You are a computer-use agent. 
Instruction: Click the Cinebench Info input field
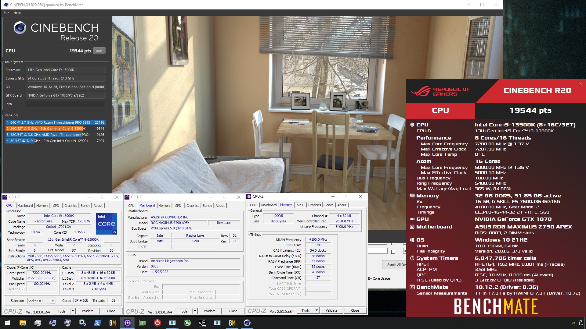[66, 104]
